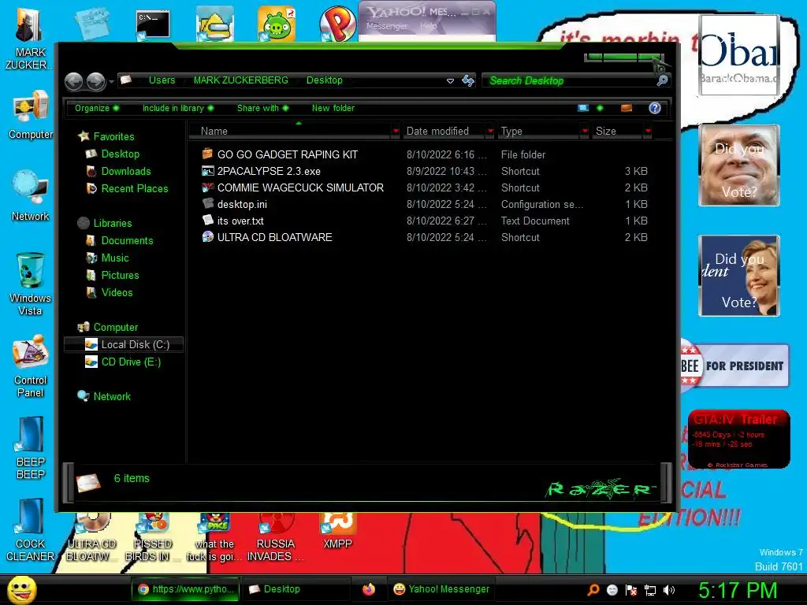Click the text file icon of its over.txt
This screenshot has width=807, height=605.
tap(208, 221)
